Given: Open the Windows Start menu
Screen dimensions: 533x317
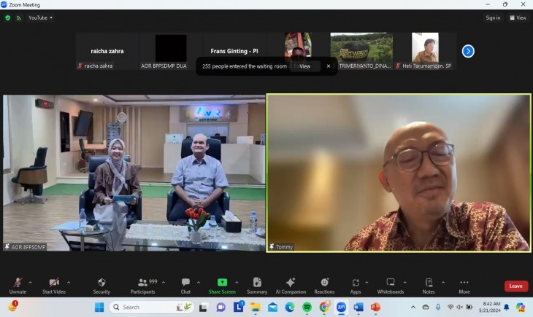Looking at the screenshot, I should tap(99, 307).
